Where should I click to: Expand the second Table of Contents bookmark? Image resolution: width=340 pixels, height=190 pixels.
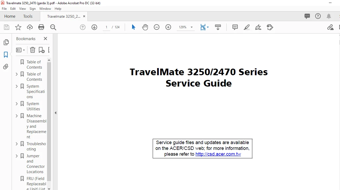point(17,74)
